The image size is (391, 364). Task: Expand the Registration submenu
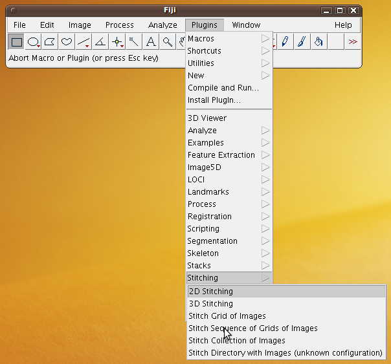pos(229,217)
